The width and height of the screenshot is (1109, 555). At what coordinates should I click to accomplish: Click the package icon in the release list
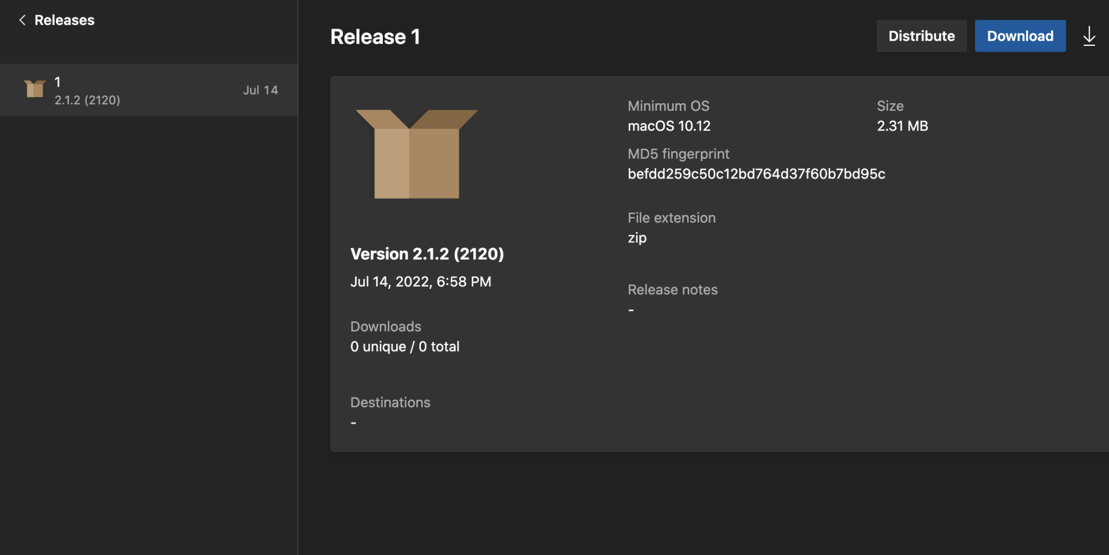tap(35, 89)
